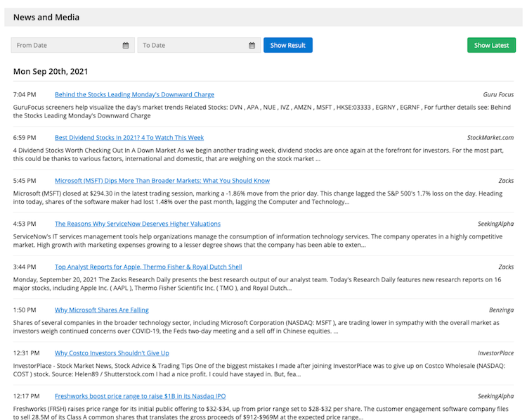
Task: Click the Mon Sep 20th, 2021 date heading
Action: click(x=51, y=71)
